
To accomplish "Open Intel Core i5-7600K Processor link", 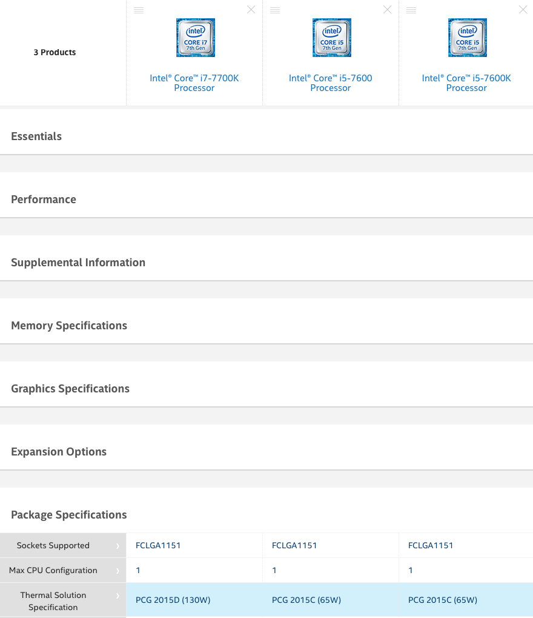I will 466,82.
